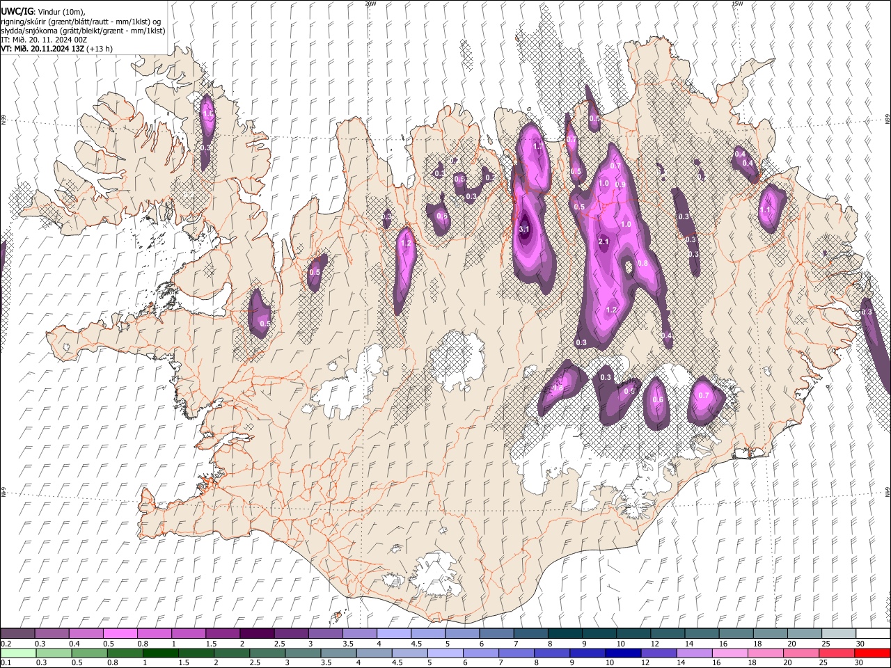The height and width of the screenshot is (668, 891).
Task: Click the 20W longitude label
Action: 370,3
